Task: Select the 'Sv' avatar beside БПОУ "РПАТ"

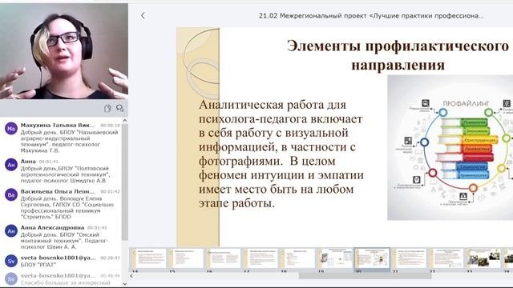Action: point(10,261)
